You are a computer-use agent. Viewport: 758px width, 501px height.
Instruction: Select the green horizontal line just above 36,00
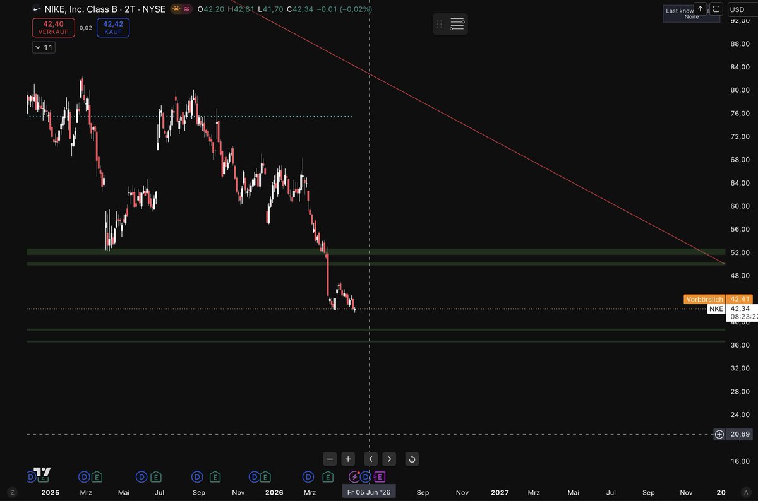[376, 341]
